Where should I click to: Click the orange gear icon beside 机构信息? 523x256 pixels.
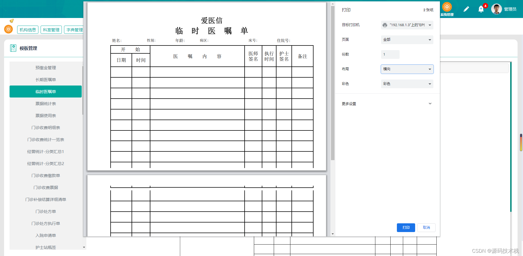(8, 29)
